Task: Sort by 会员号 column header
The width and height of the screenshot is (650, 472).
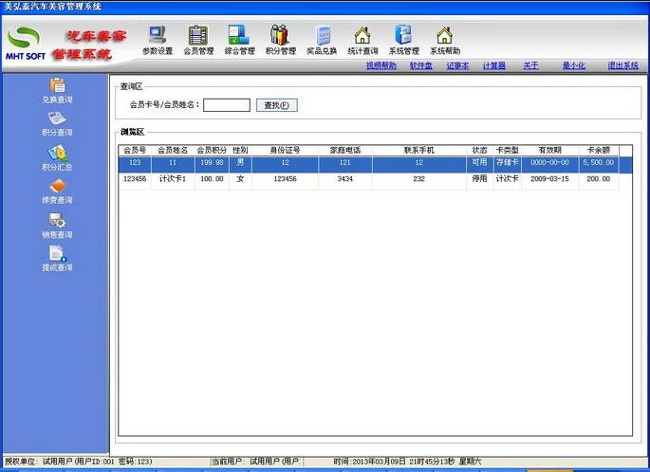Action: (x=135, y=151)
